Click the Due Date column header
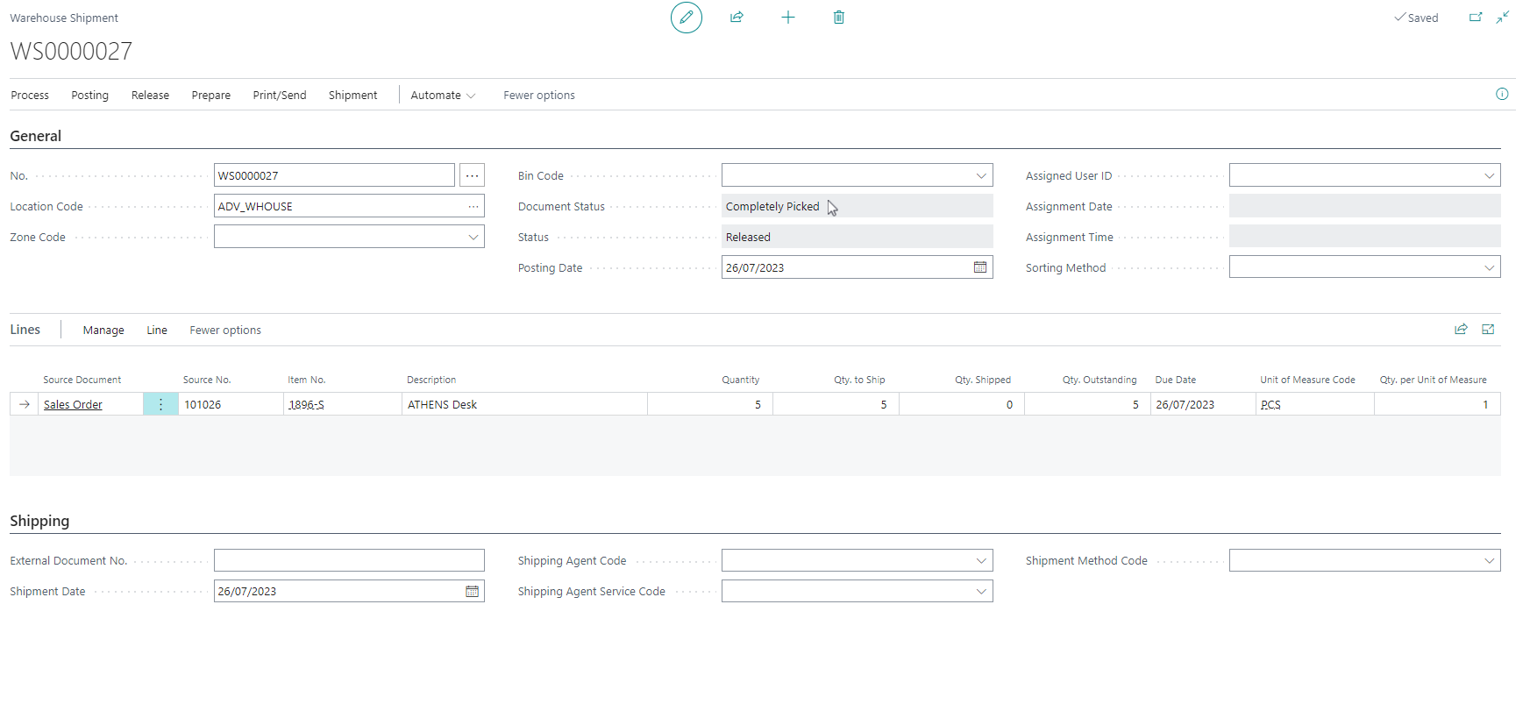The image size is (1530, 711). [1175, 380]
